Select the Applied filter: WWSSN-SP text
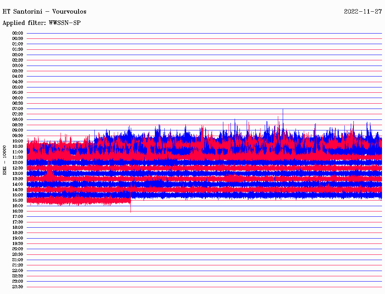 (41, 23)
